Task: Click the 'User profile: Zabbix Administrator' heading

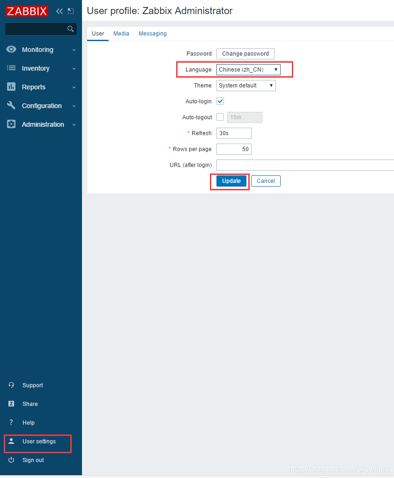Action: (160, 11)
